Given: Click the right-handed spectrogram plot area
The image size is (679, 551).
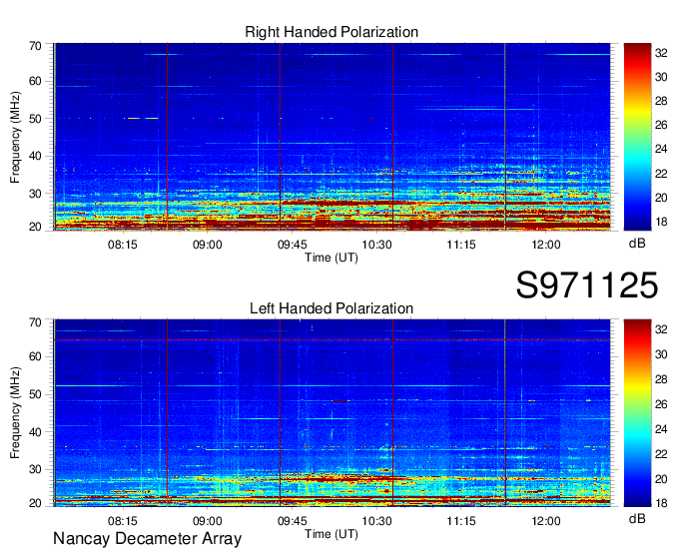Looking at the screenshot, I should 332,137.
